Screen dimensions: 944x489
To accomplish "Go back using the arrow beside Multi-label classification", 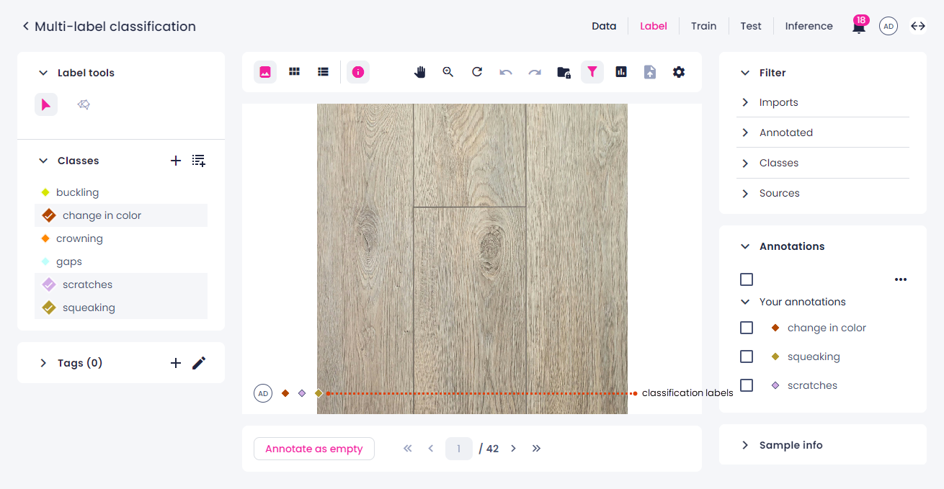I will coord(26,27).
